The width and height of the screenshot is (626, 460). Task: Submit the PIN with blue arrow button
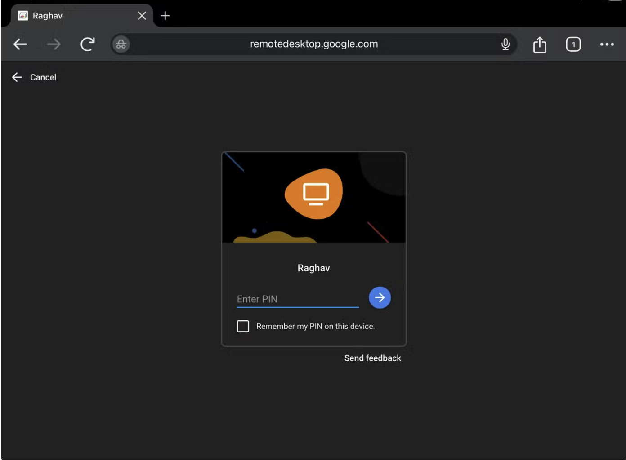(380, 297)
